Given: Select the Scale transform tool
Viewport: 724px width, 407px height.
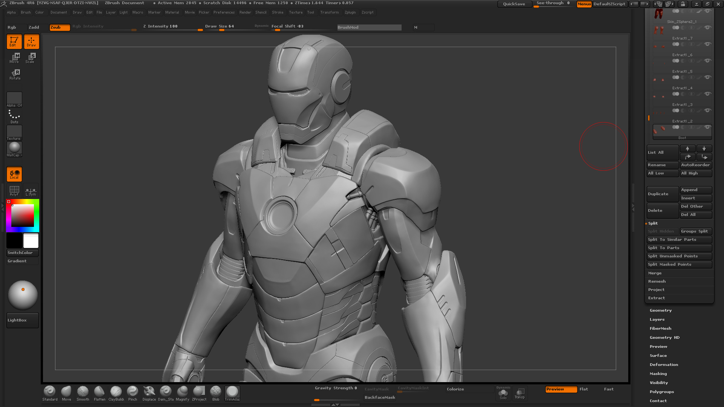Looking at the screenshot, I should pyautogui.click(x=31, y=58).
